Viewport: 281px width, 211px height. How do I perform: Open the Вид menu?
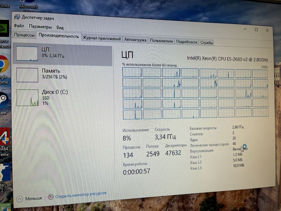pyautogui.click(x=60, y=28)
